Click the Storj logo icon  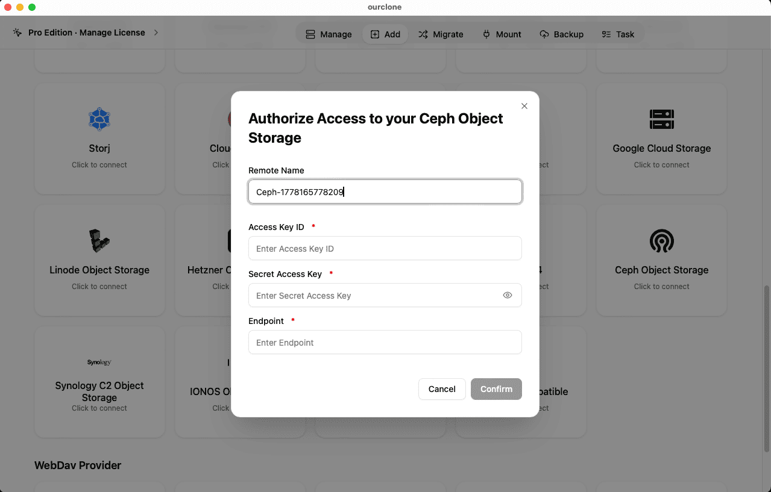pos(99,119)
